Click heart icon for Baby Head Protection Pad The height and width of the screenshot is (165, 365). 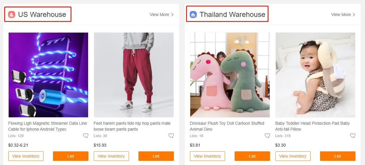click(352, 136)
